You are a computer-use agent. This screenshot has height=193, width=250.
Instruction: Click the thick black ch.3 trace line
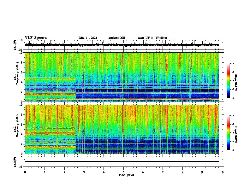pos(122,161)
